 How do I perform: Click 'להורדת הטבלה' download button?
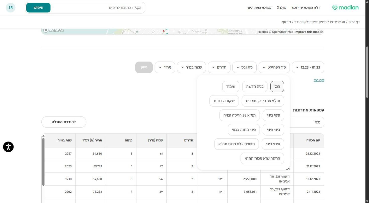[x=64, y=122]
